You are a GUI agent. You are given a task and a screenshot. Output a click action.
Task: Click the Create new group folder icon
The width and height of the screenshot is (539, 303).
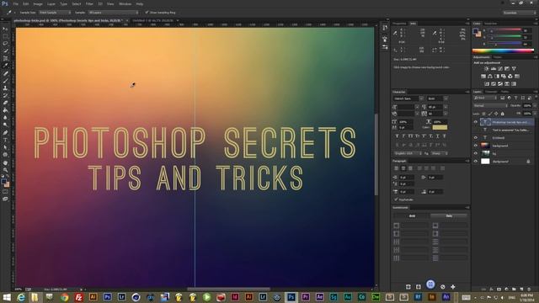[514, 290]
